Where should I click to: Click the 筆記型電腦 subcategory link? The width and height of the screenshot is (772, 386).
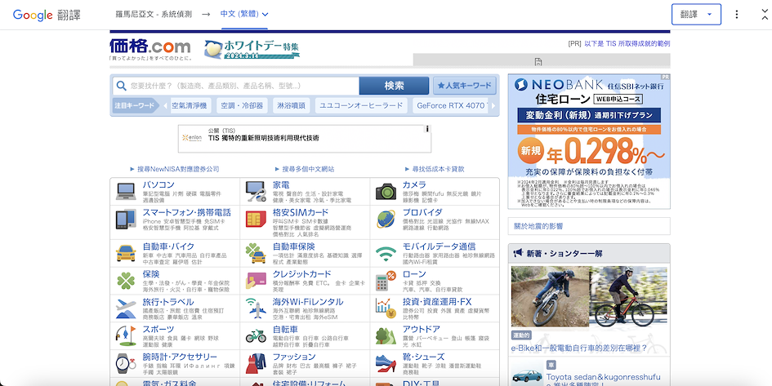(155, 193)
